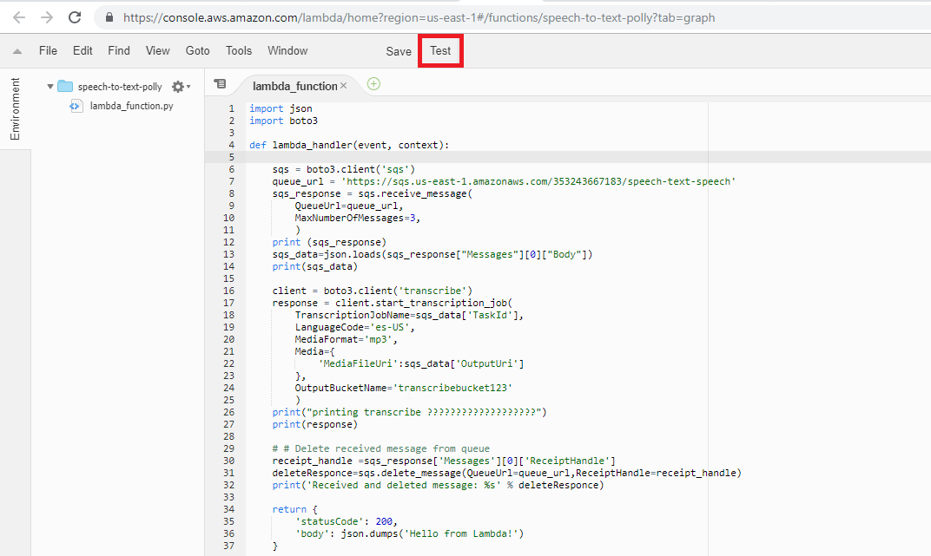Viewport: 931px width, 556px height.
Task: Open the Goto menu
Action: [198, 51]
